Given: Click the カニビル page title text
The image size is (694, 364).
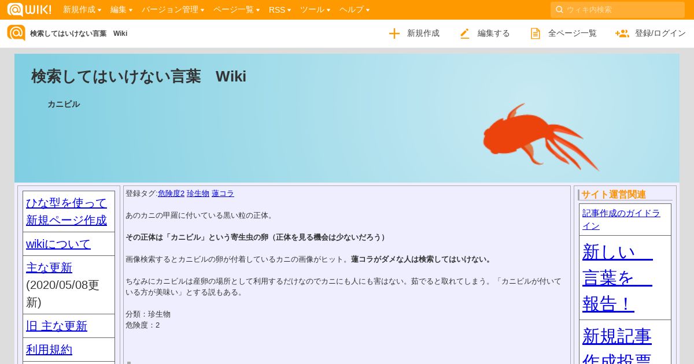Looking at the screenshot, I should [64, 104].
